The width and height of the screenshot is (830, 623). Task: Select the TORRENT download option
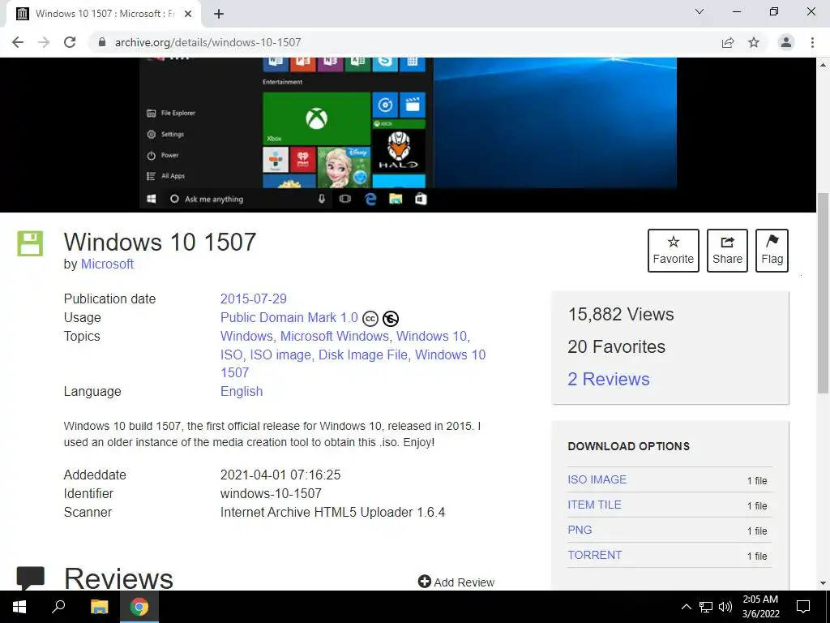point(594,555)
